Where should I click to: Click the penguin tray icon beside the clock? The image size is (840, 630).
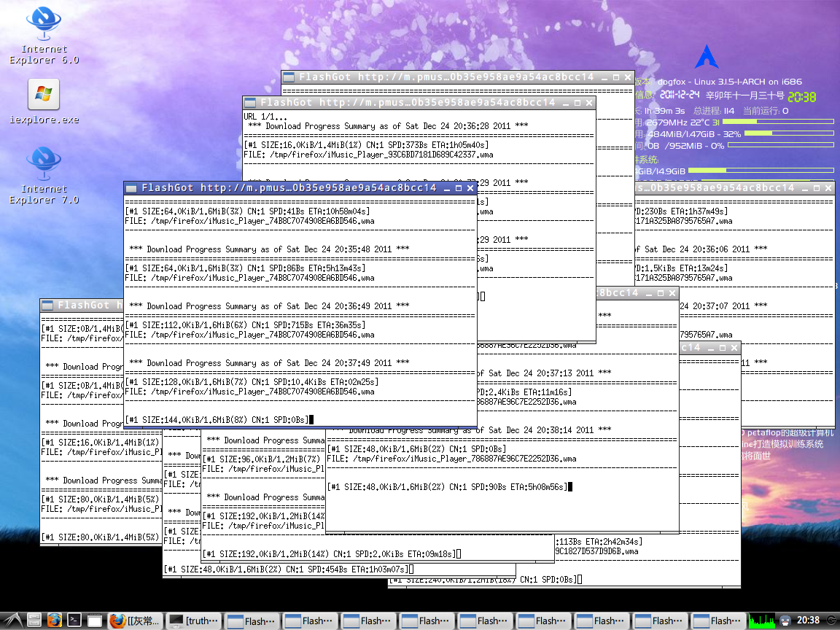785,621
